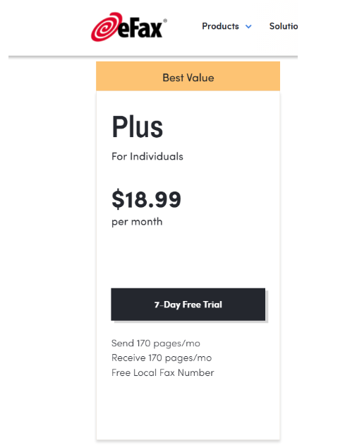345x448 pixels.
Task: Click the $18.99 price text
Action: click(146, 199)
